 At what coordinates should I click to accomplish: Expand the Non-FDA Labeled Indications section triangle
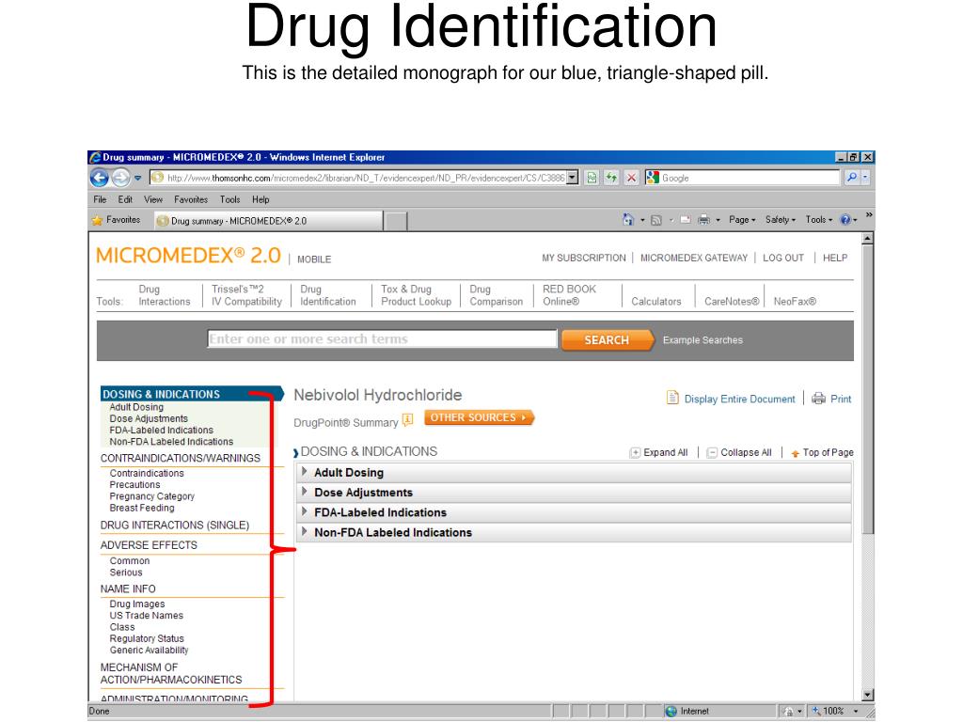pos(304,532)
